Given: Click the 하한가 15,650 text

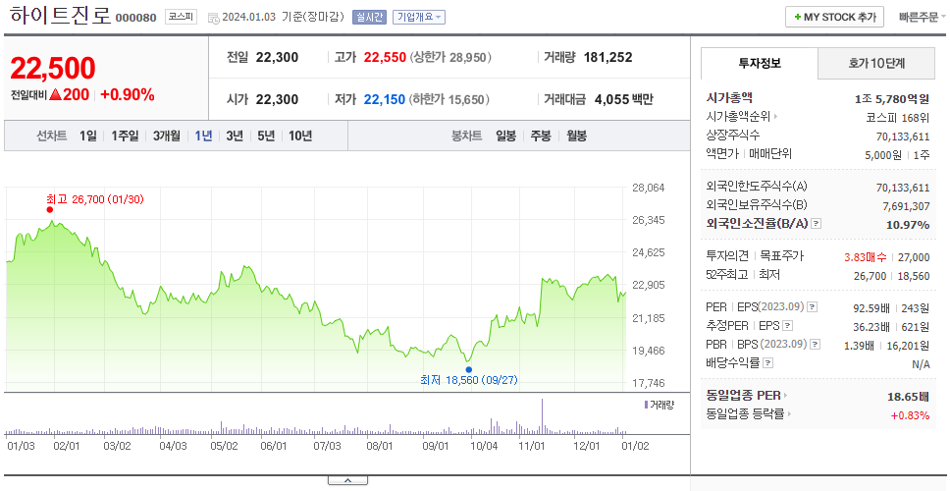Looking at the screenshot, I should [449, 99].
